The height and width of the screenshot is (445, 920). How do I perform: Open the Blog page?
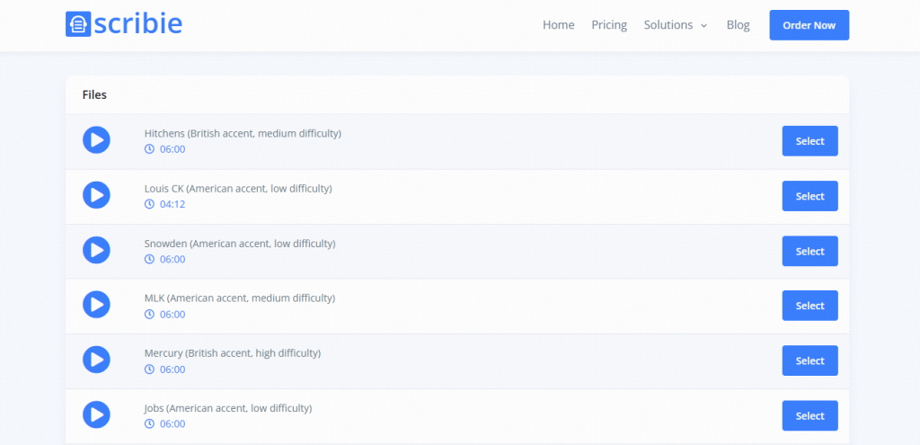point(739,25)
